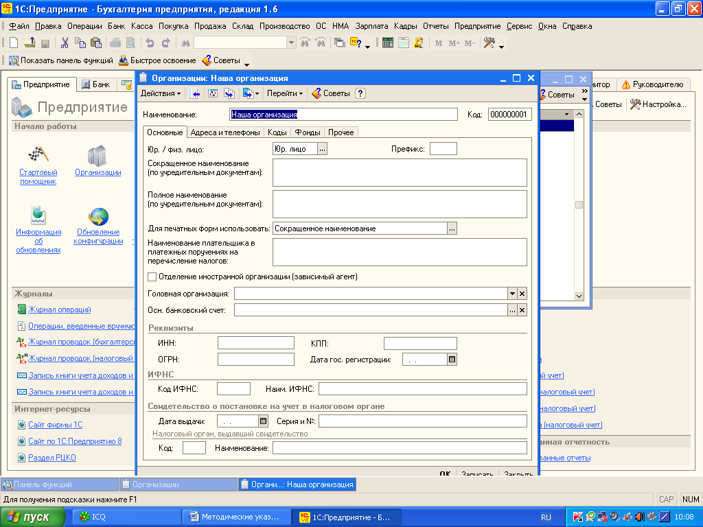Click the RU language indicator
Viewport: 703px width, 527px height.
coord(546,517)
